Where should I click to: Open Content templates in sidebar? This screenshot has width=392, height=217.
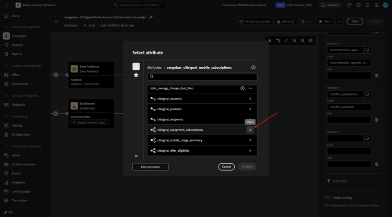click(x=23, y=164)
